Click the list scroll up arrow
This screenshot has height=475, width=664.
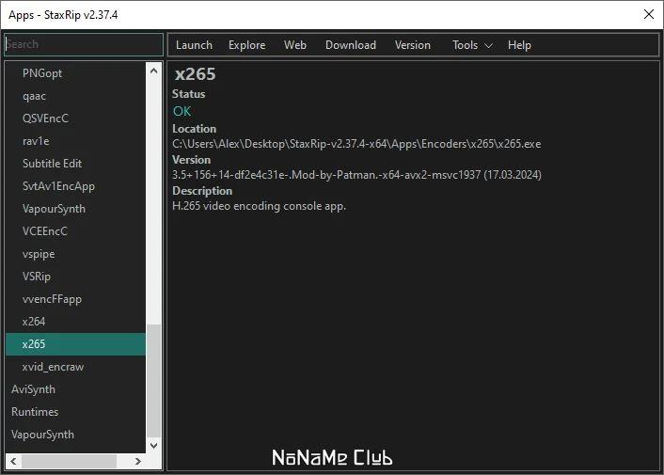pyautogui.click(x=153, y=71)
